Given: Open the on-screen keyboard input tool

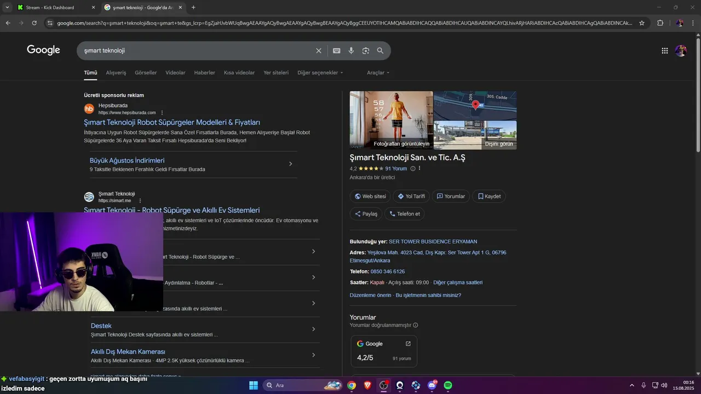Looking at the screenshot, I should [x=336, y=50].
